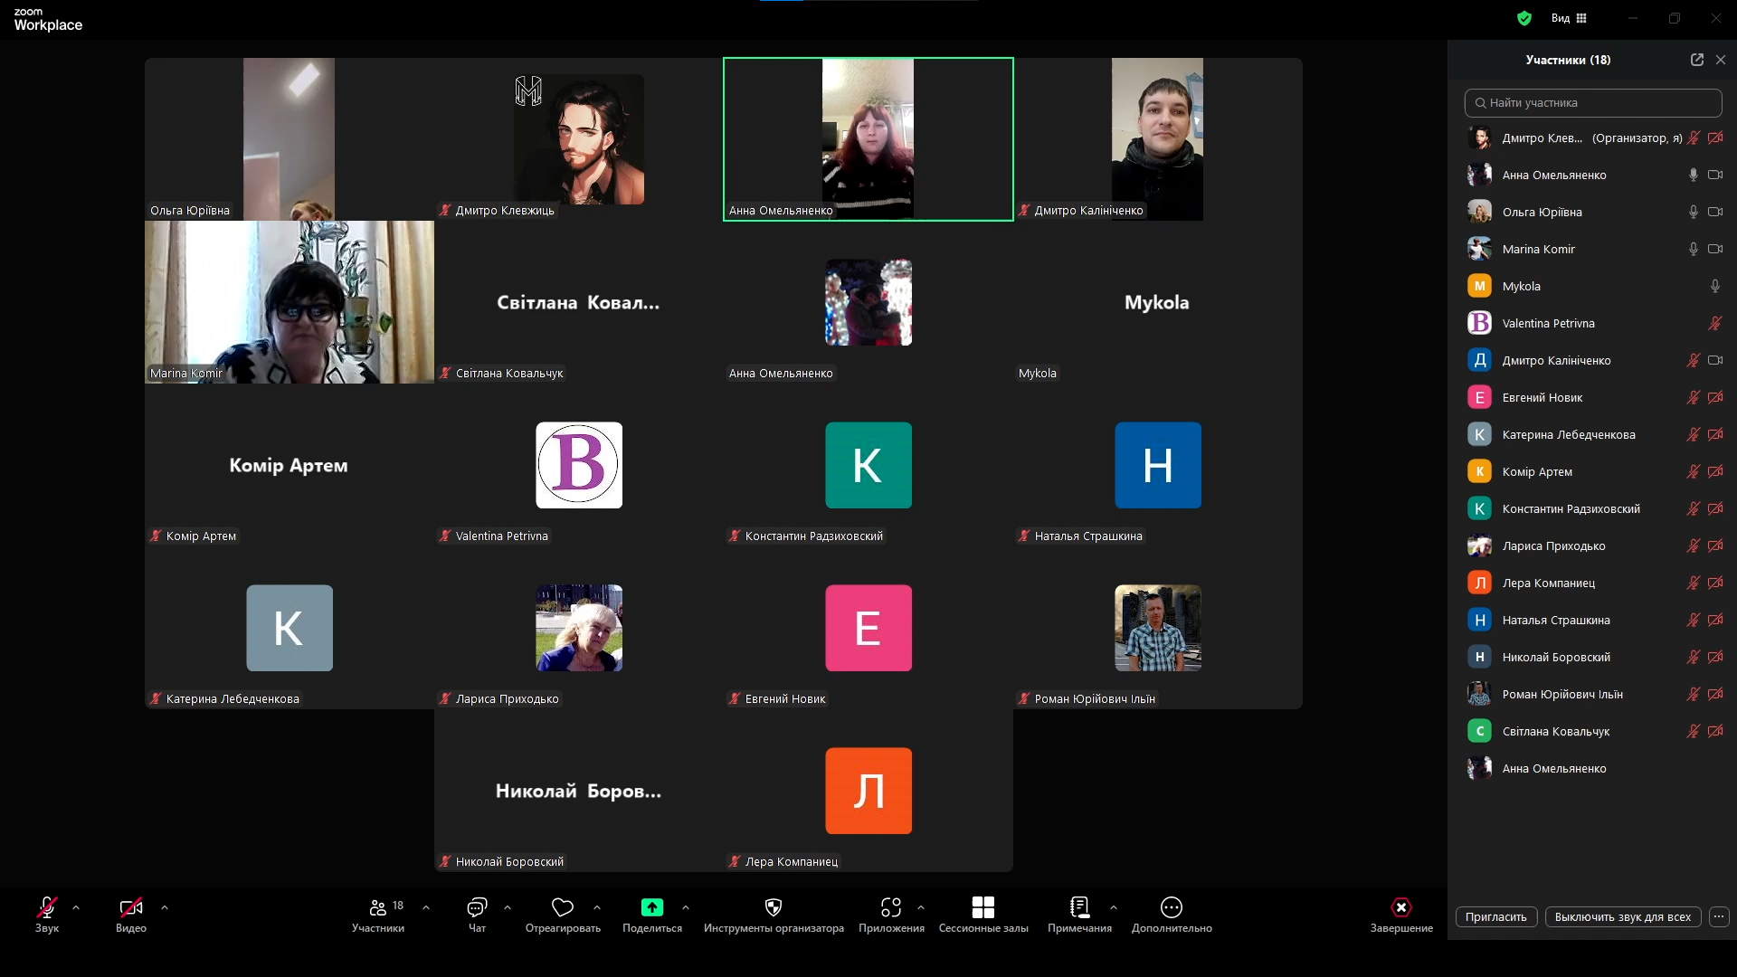Screen dimensions: 1737x977
Task: Toggle the Участники participants panel
Action: (x=378, y=907)
